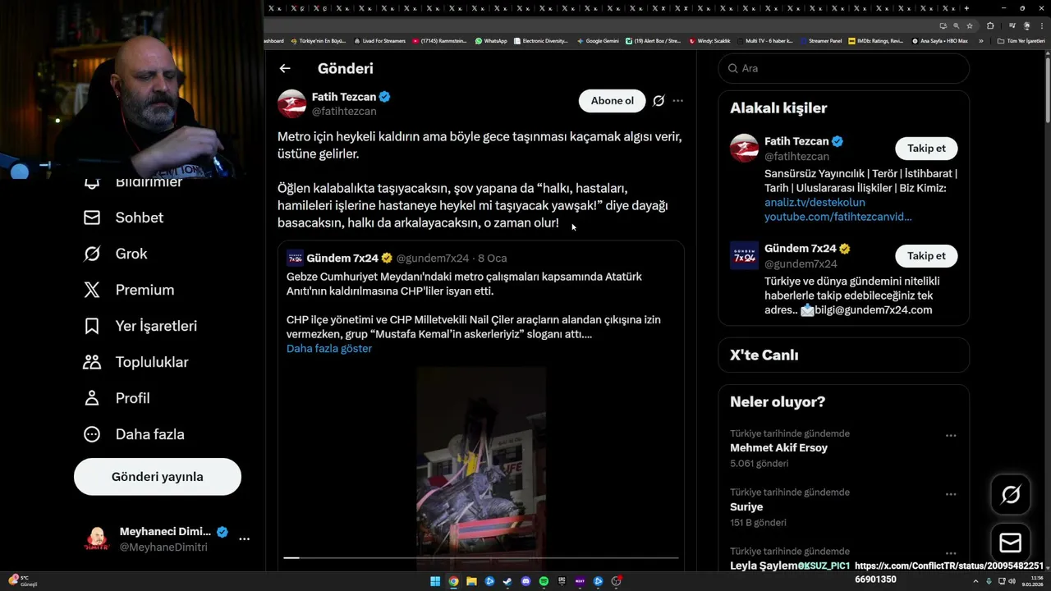Go back with the arrow next to Gönderi
The width and height of the screenshot is (1051, 591).
(x=285, y=68)
